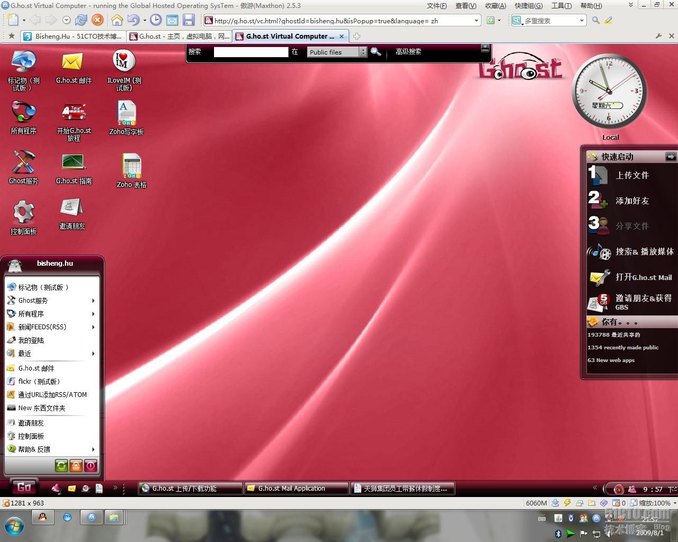The image size is (678, 542).
Task: Click 高级搜索 advanced search link
Action: (408, 52)
